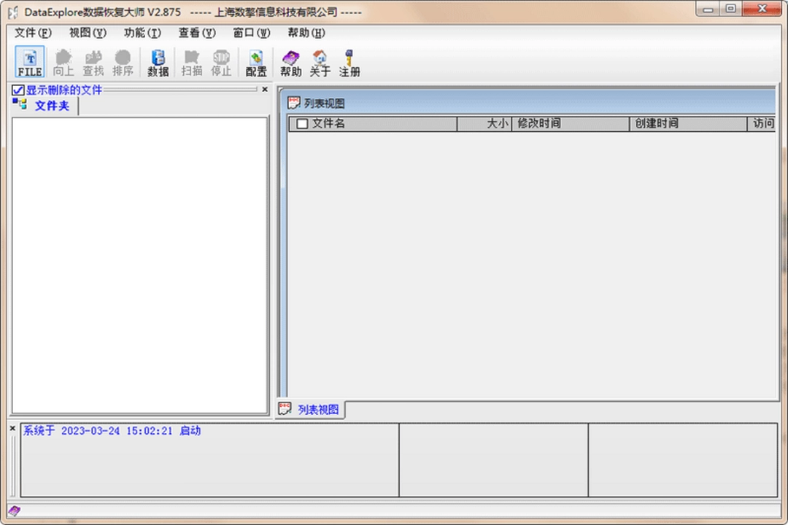Open the 数据 (Data) toolbar tool
This screenshot has height=525, width=788.
(158, 63)
